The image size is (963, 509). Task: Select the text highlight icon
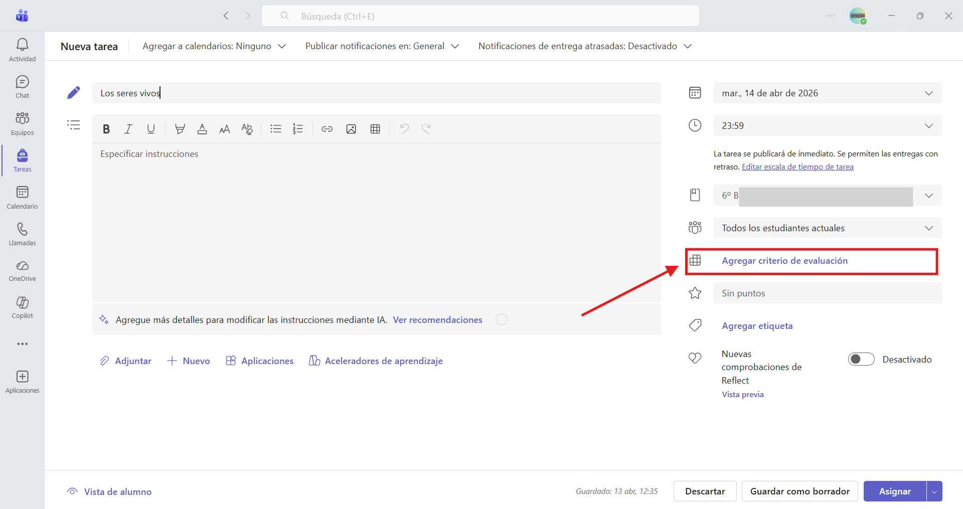(x=180, y=129)
